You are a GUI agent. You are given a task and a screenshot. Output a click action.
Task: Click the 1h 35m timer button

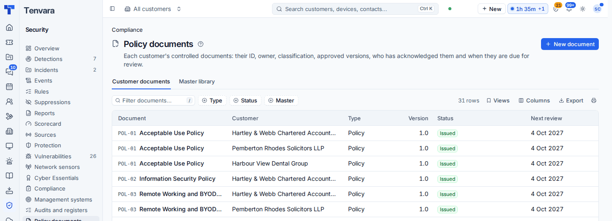click(x=527, y=9)
